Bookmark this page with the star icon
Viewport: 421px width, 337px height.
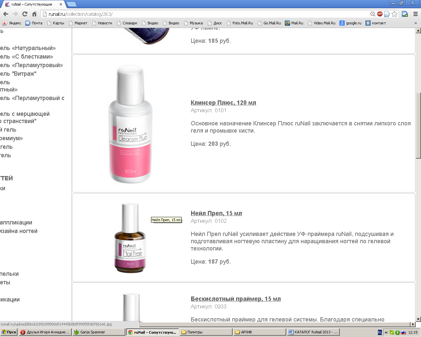click(x=395, y=14)
